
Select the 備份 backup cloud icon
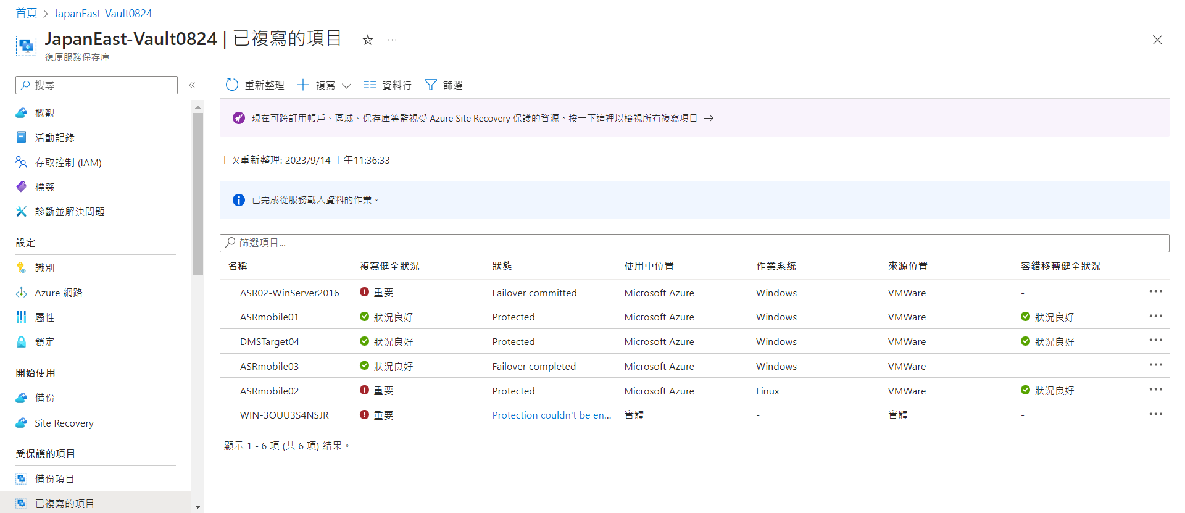point(22,398)
